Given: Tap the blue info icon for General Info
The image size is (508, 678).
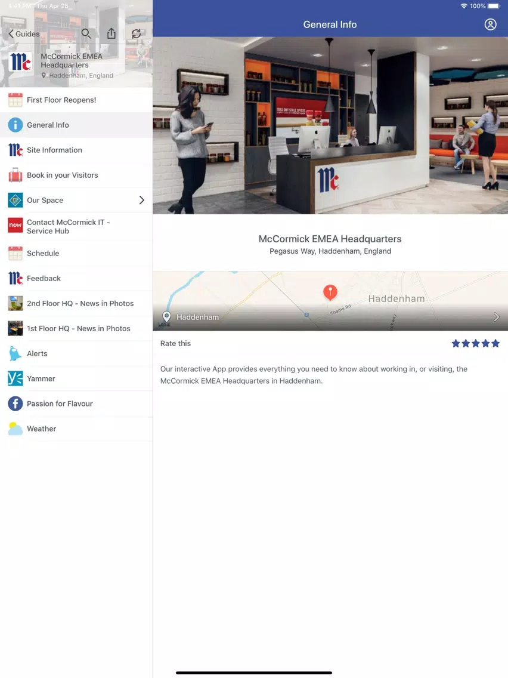Looking at the screenshot, I should pyautogui.click(x=15, y=125).
